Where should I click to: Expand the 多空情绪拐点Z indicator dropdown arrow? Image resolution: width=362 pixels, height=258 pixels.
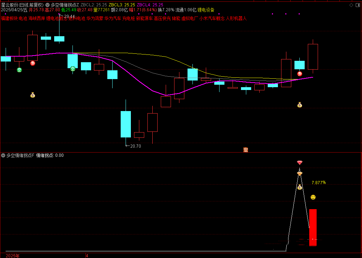[x=47, y=5]
